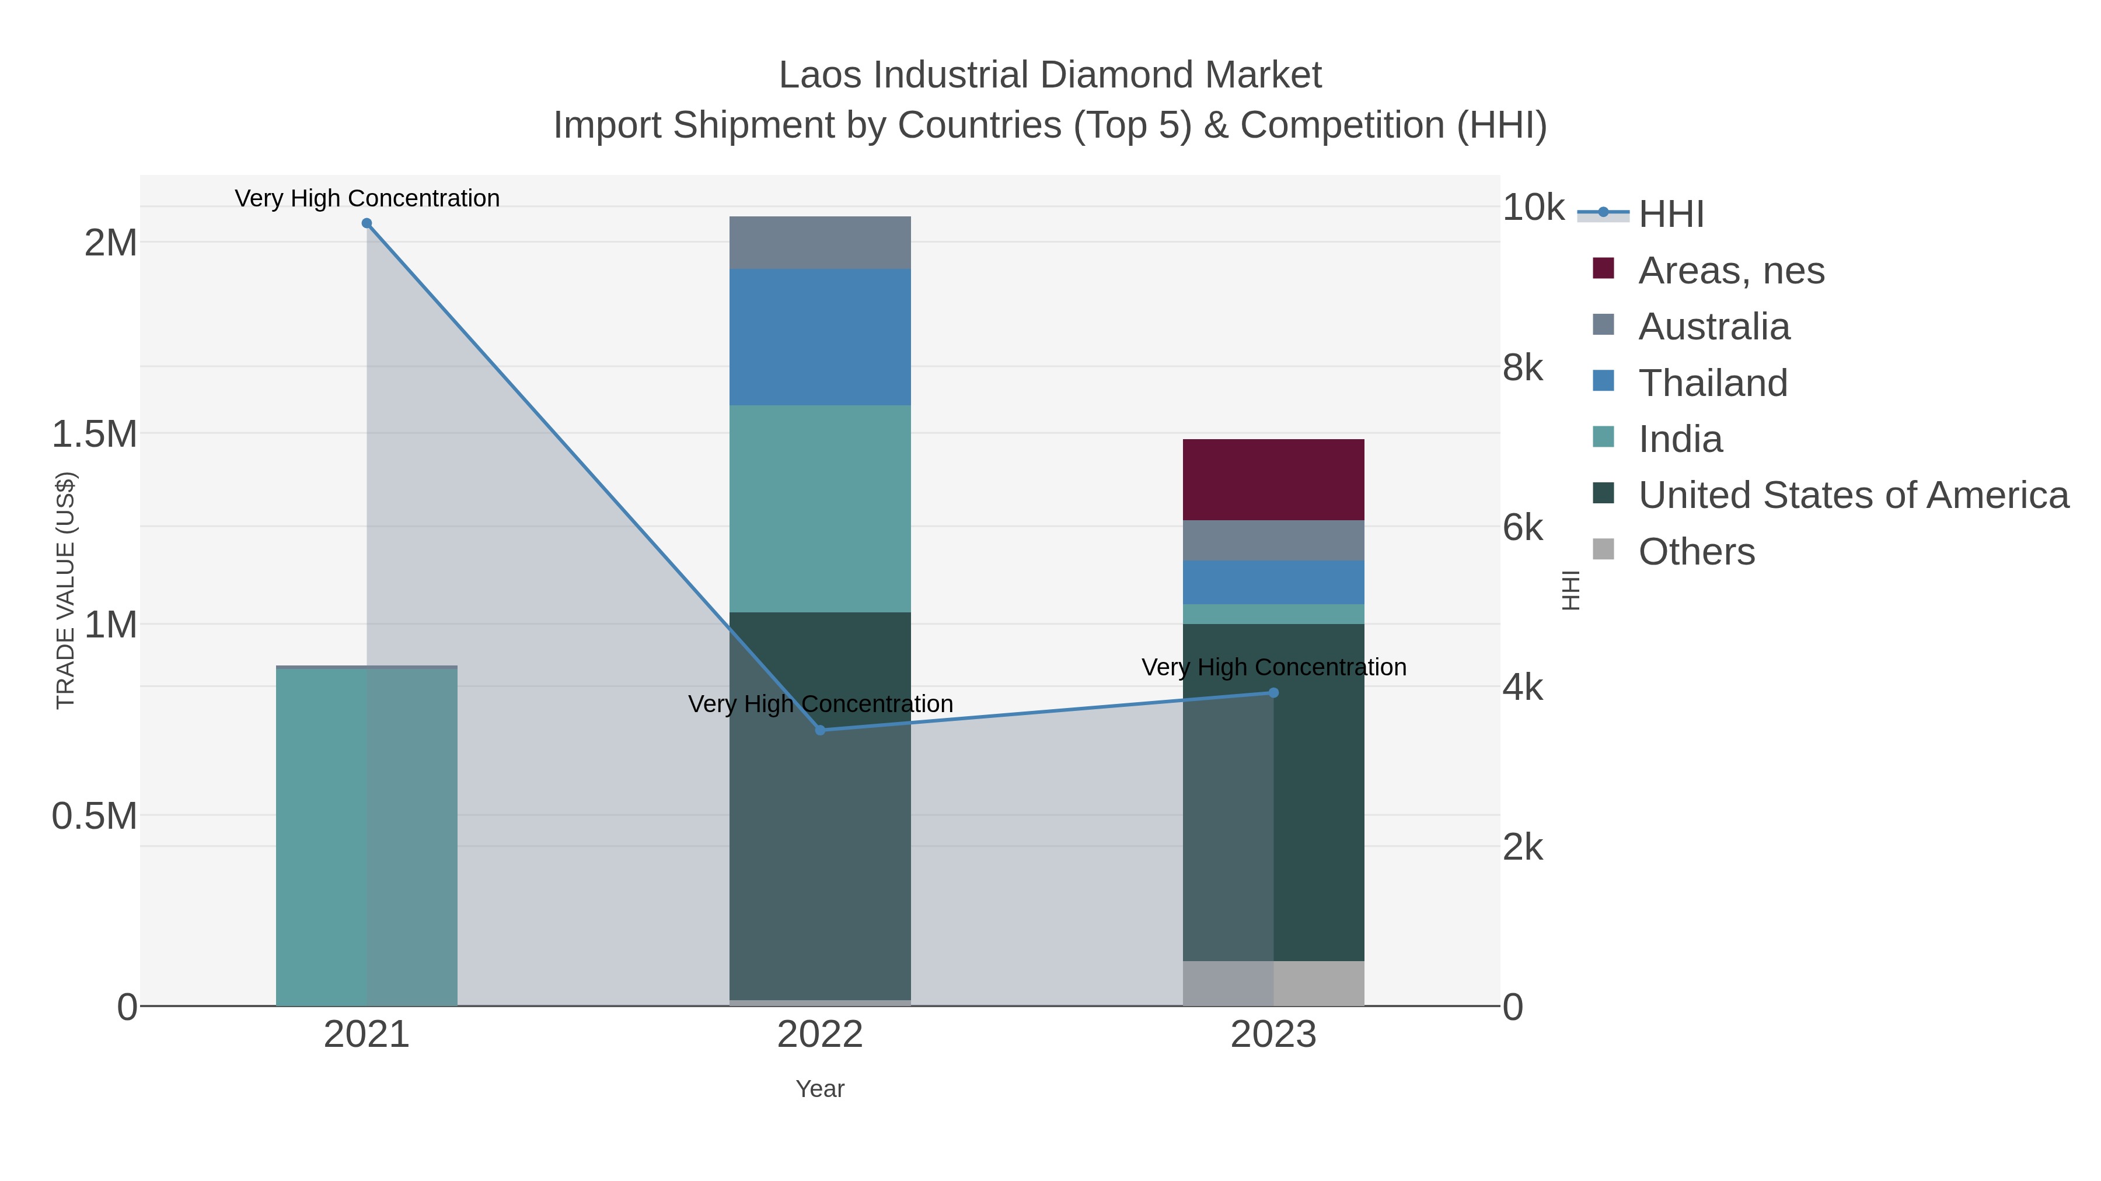Click the 10k right axis tick label
Viewport: 2101px width, 1181px height.
pos(1534,208)
